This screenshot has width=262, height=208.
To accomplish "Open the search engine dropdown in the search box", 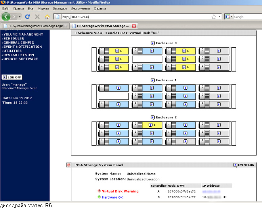I will pos(229,17).
